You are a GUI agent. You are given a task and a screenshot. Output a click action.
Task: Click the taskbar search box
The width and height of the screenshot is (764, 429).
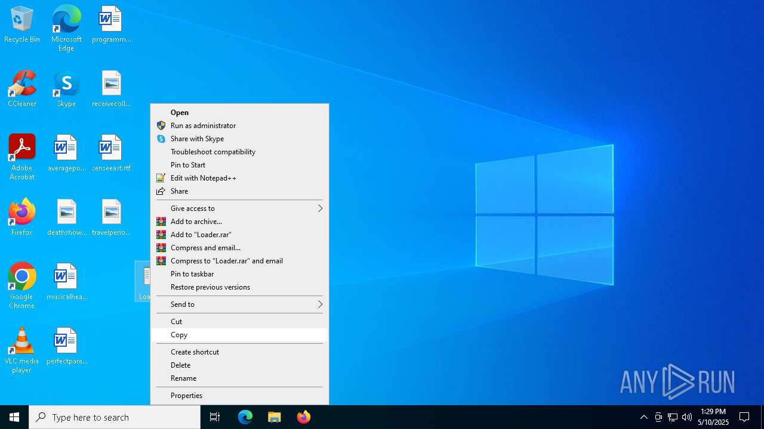(115, 417)
